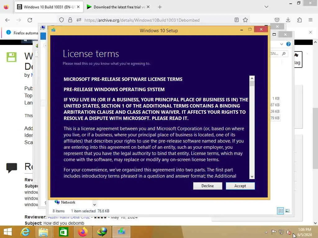Go back in Firefox
The height and width of the screenshot is (238, 318).
pos(7,20)
